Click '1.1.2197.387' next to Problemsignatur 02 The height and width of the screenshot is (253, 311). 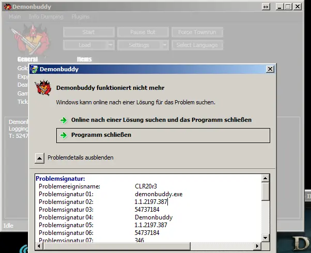tap(151, 202)
